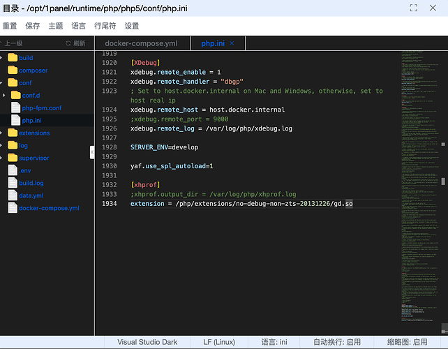Open php-fpm.conf file
Screen dimensions: 448x349
42,108
